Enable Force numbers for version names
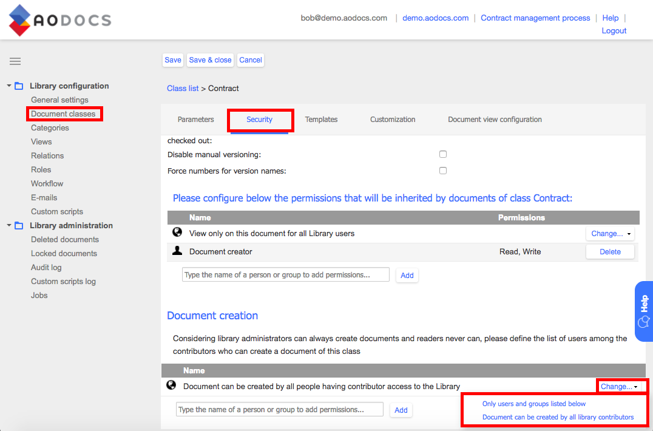 click(442, 171)
